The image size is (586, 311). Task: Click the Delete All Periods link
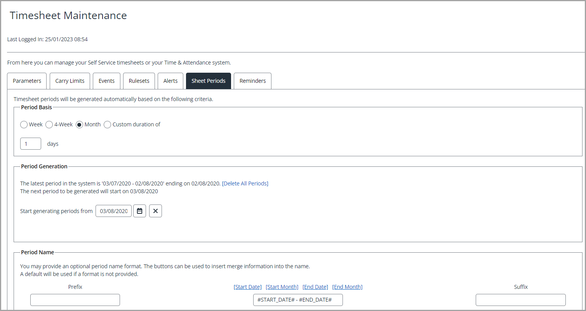coord(245,183)
